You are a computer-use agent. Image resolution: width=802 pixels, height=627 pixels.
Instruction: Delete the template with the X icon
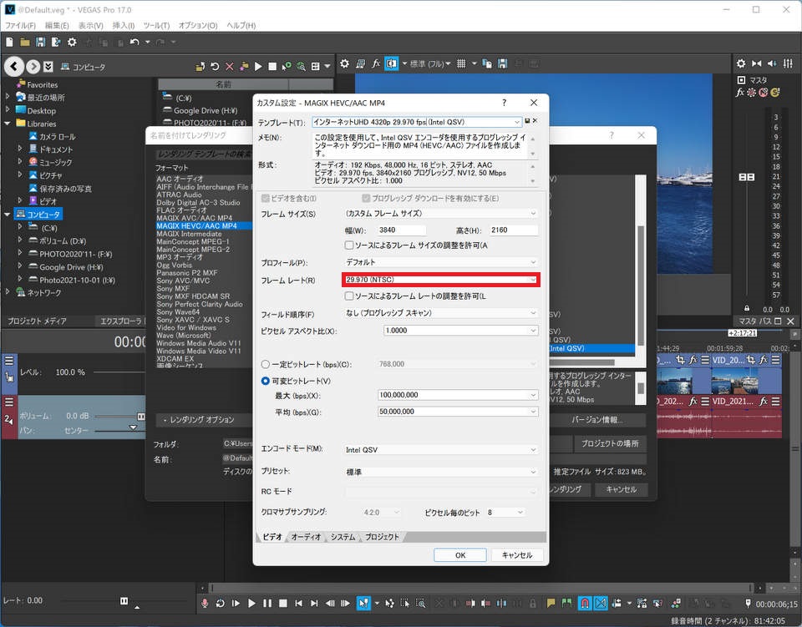(536, 122)
